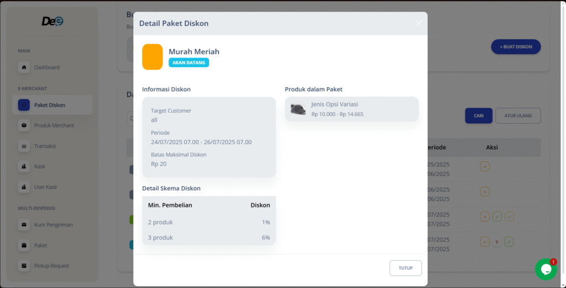Click the '6%' discount value

point(266,238)
